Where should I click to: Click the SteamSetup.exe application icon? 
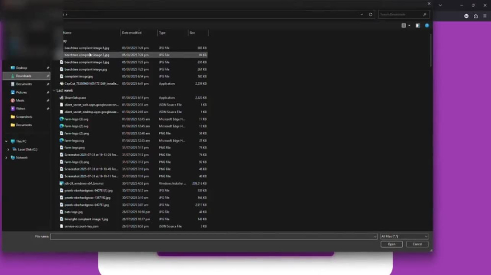[x=61, y=98]
